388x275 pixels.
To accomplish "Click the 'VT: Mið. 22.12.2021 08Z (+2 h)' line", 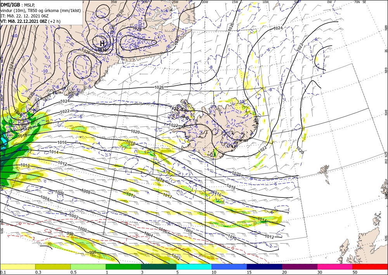I will pos(30,21).
